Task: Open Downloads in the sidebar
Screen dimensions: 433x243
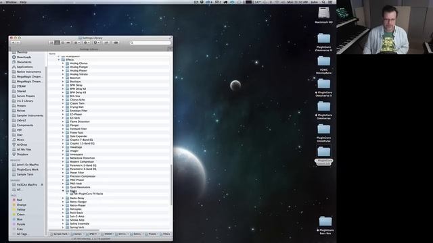Action: coord(22,57)
